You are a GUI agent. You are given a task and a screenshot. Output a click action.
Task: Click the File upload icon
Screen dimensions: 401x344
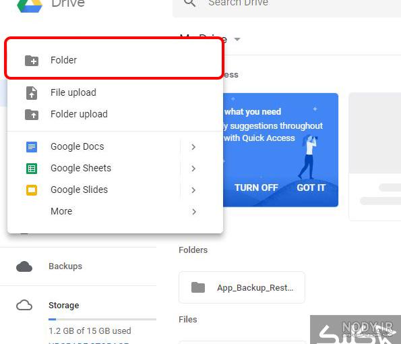pyautogui.click(x=32, y=93)
